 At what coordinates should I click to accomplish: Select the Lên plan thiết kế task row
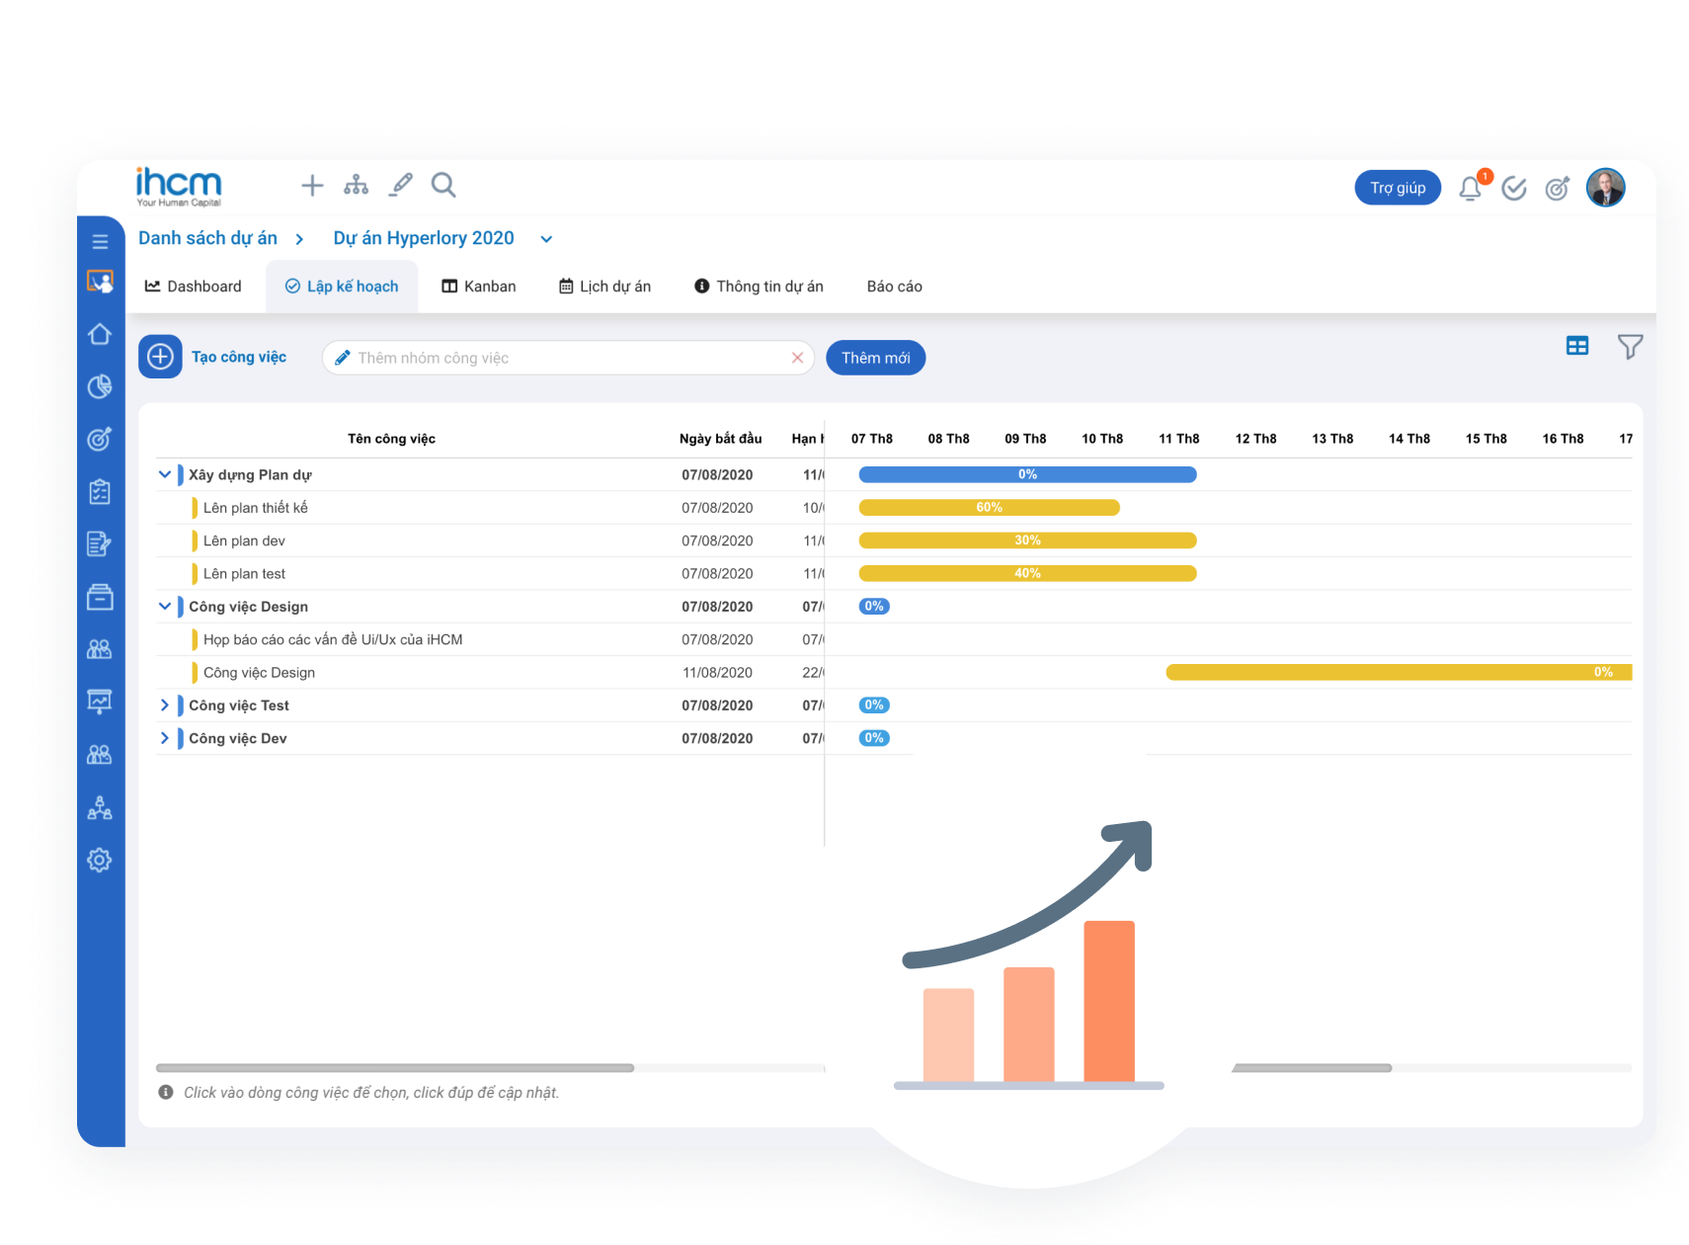[490, 508]
